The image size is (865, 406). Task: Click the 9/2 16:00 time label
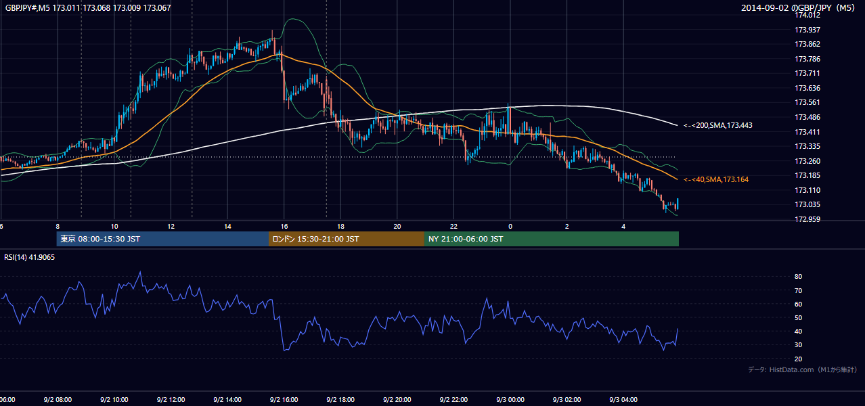pyautogui.click(x=284, y=399)
